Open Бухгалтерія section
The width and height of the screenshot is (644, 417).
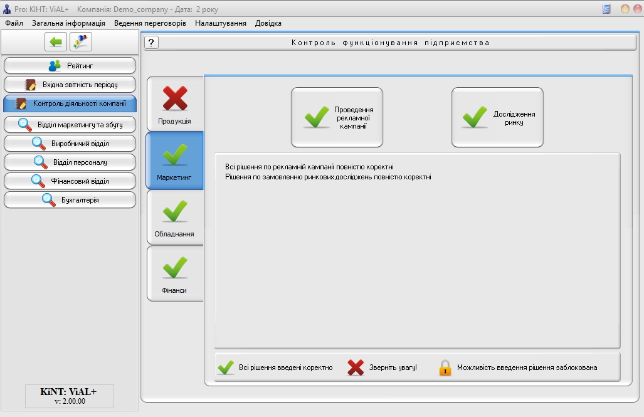click(70, 200)
